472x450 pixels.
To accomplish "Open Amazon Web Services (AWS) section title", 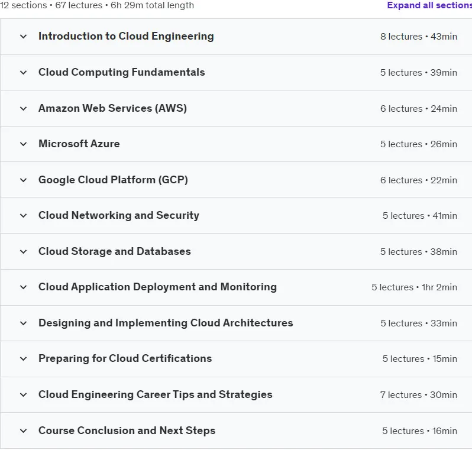I will 112,108.
